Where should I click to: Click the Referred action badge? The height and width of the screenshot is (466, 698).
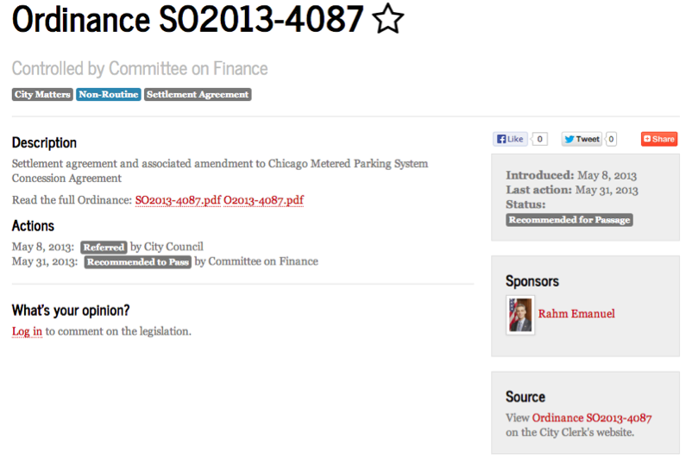104,248
